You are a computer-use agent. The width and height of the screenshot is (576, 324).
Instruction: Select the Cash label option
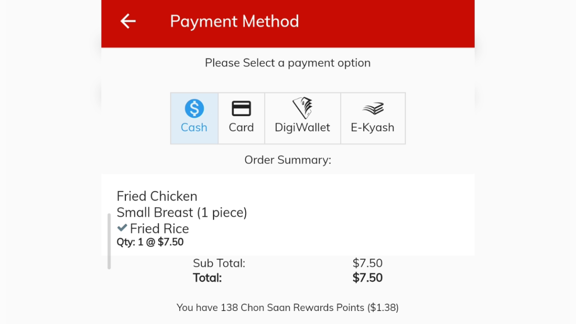[194, 127]
